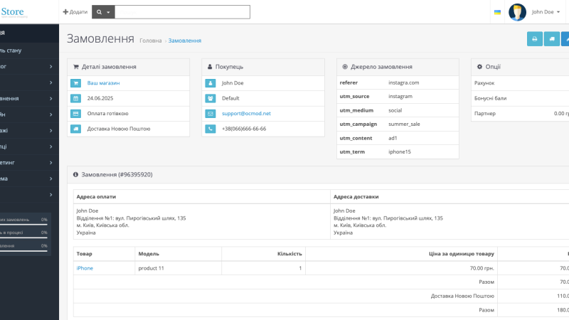Image resolution: width=569 pixels, height=320 pixels.
Task: Click the envelope email icon
Action: click(x=211, y=114)
